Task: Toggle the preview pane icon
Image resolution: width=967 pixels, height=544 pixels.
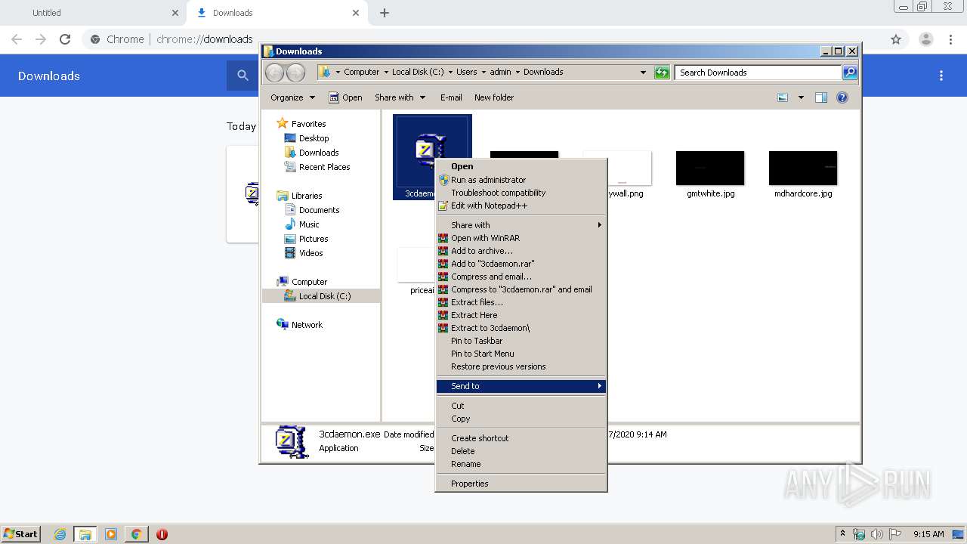Action: click(x=821, y=97)
